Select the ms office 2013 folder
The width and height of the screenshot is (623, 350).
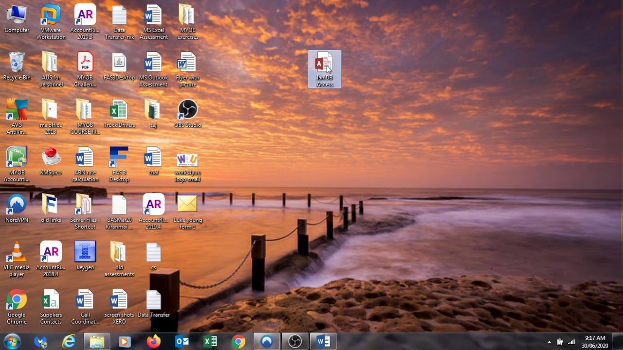(x=51, y=117)
